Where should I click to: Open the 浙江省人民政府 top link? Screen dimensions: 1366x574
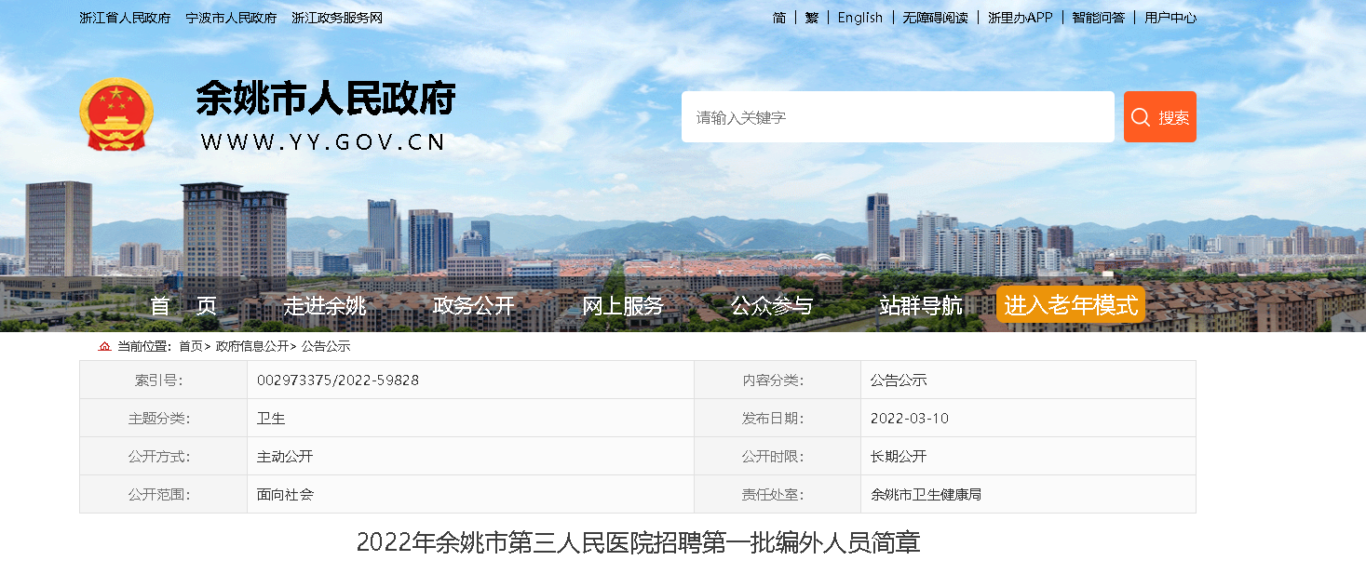pyautogui.click(x=125, y=18)
